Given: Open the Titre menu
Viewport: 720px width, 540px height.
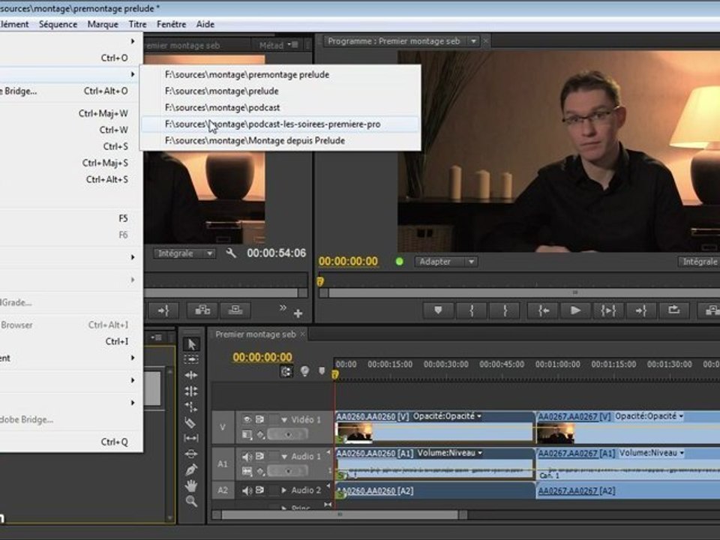Looking at the screenshot, I should pyautogui.click(x=138, y=24).
